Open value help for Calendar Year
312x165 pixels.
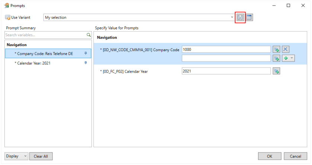(x=276, y=71)
